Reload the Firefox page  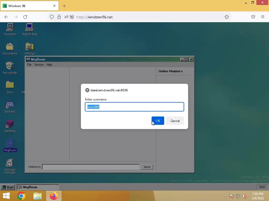[25, 17]
